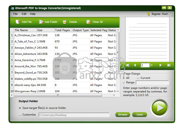Click the Open button
This screenshot has width=179, height=133.
(x=140, y=115)
